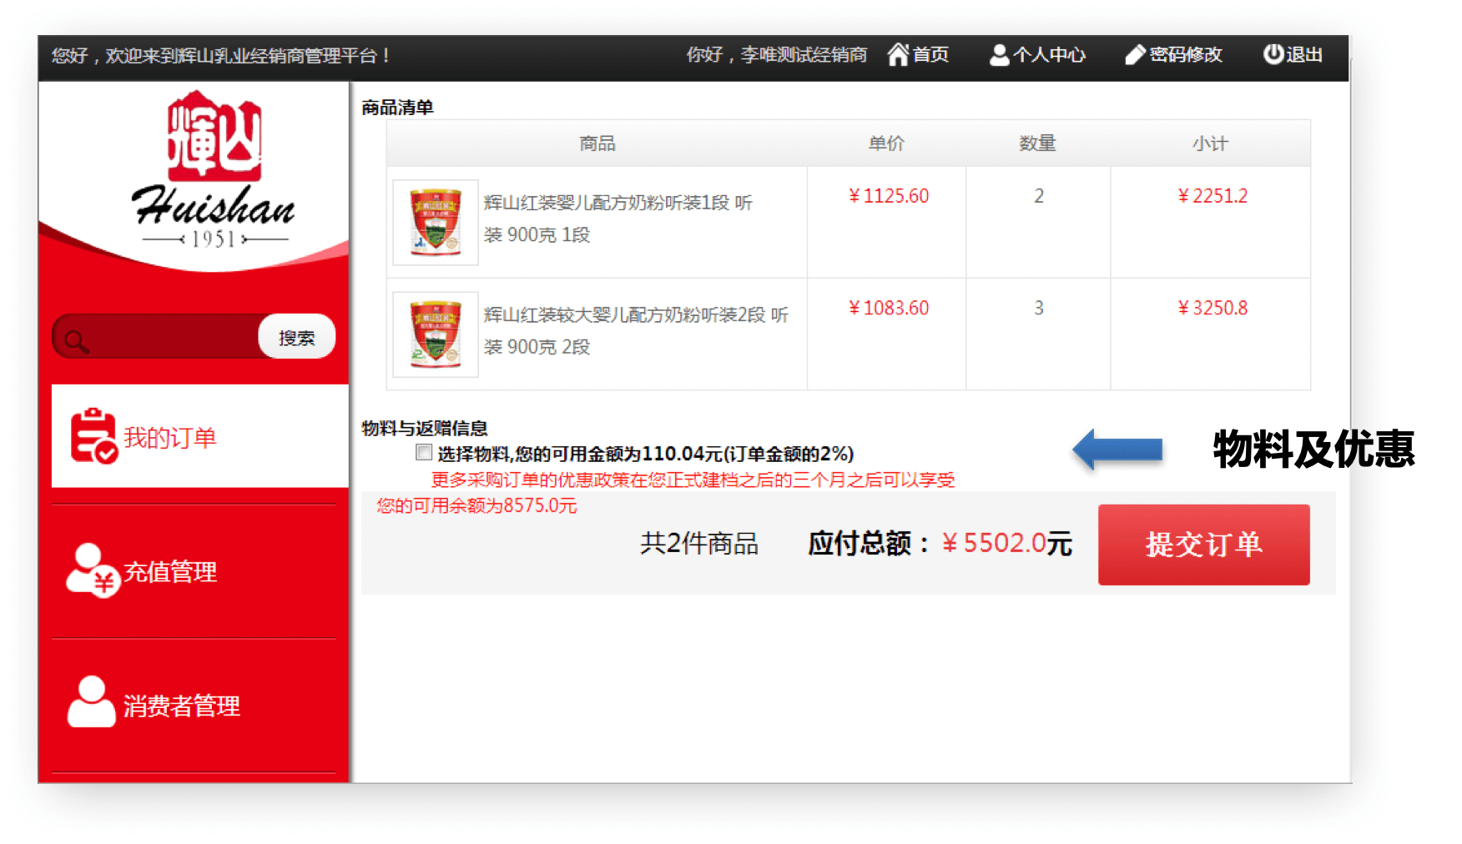Click quantity 2 in first row
This screenshot has height=844, width=1462.
1039,196
